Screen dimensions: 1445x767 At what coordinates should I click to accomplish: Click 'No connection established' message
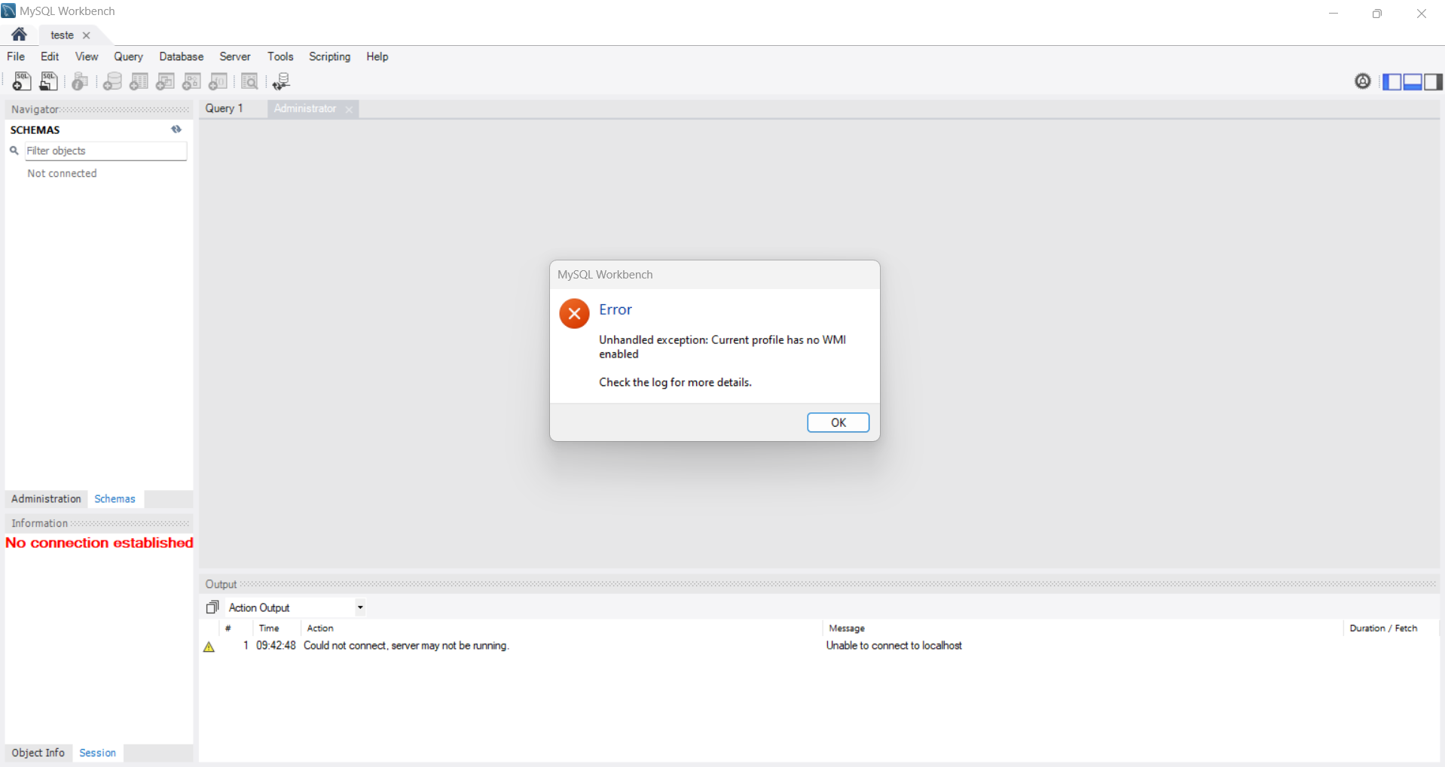click(99, 543)
